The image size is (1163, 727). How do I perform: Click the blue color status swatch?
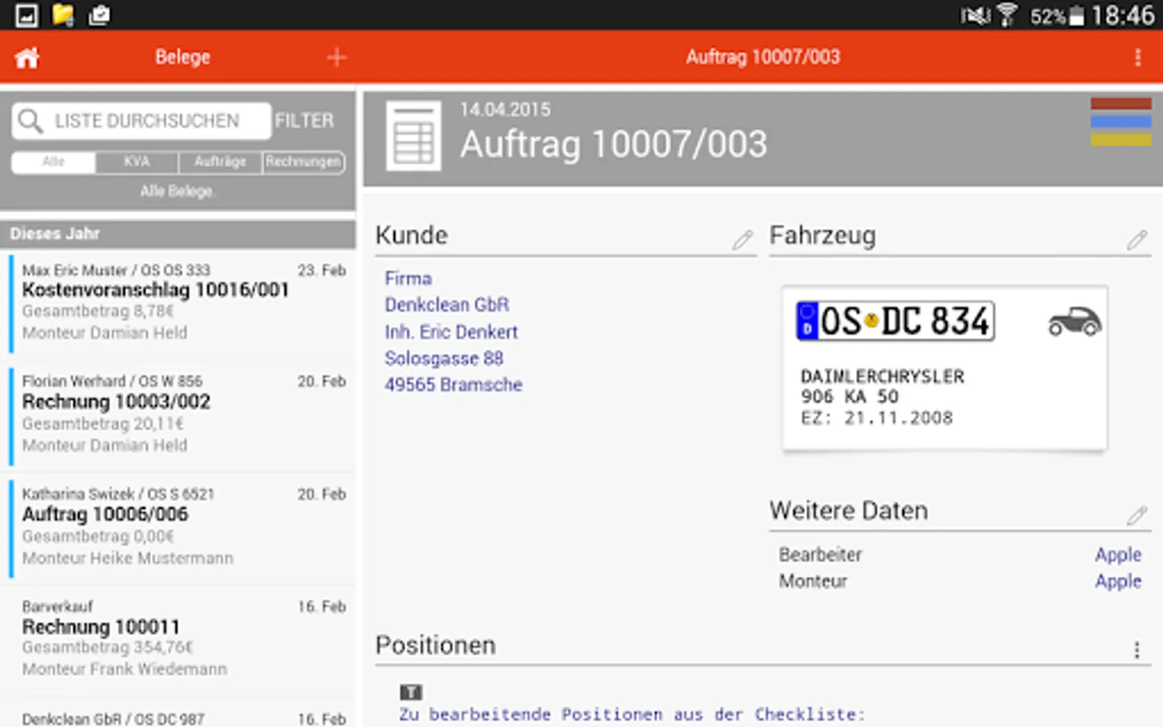click(x=1121, y=121)
